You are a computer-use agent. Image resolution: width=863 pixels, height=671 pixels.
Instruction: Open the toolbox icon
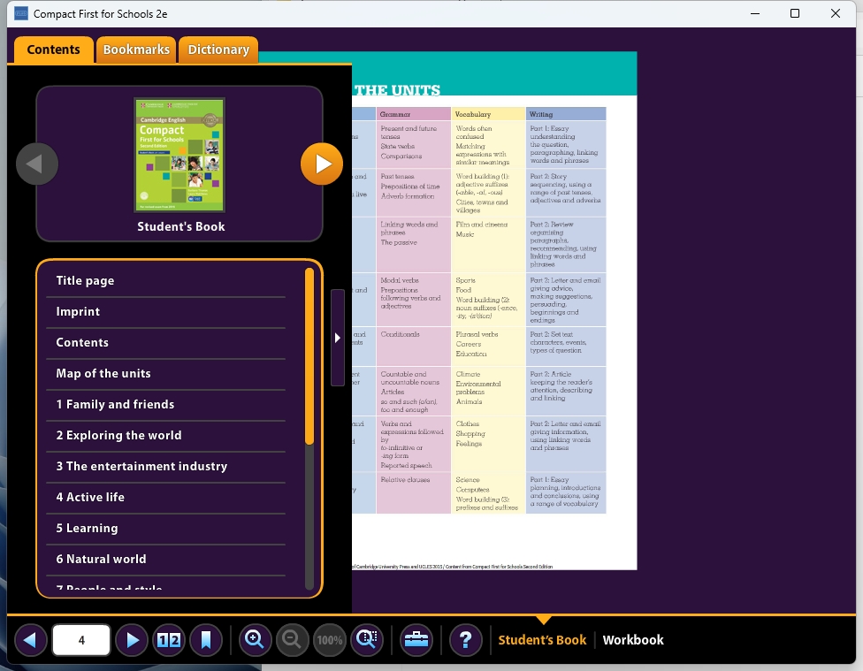pyautogui.click(x=416, y=640)
